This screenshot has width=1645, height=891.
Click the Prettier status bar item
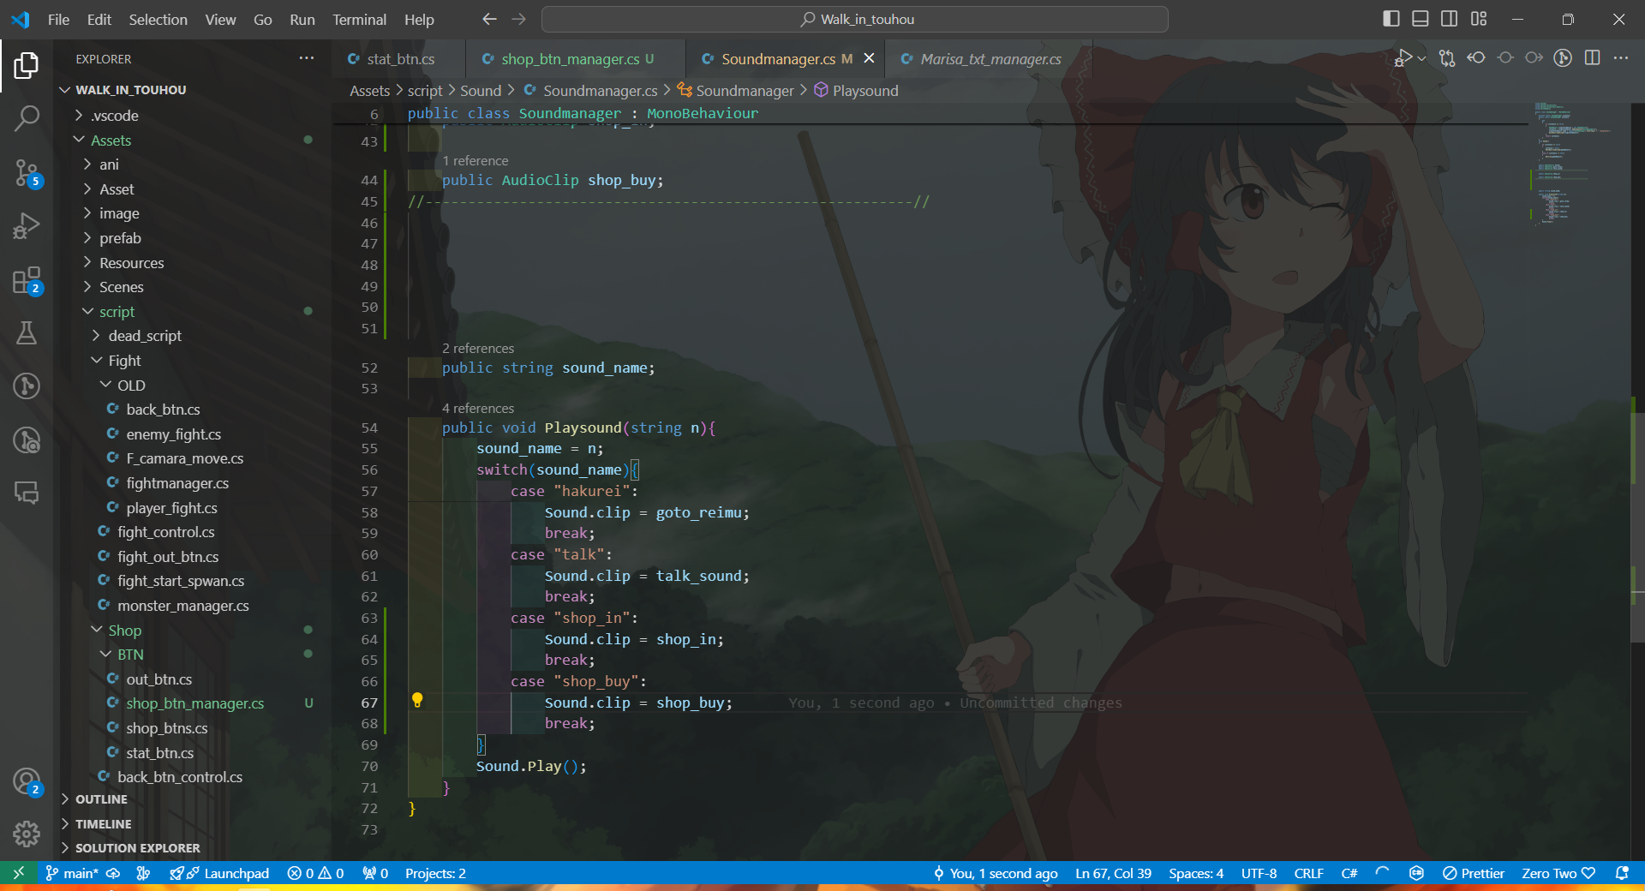tap(1474, 873)
